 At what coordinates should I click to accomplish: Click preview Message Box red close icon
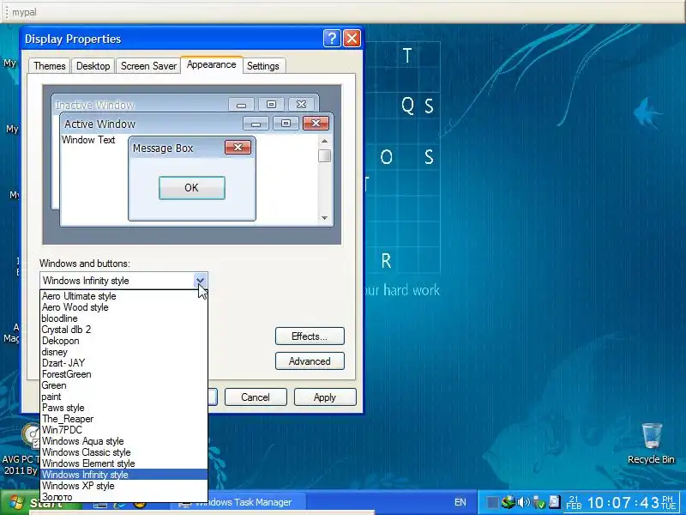(x=238, y=148)
